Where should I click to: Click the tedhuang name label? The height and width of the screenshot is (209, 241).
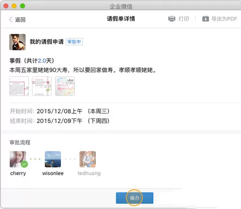pos(89,173)
